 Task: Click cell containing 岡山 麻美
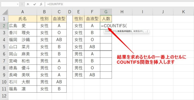pos(22,54)
